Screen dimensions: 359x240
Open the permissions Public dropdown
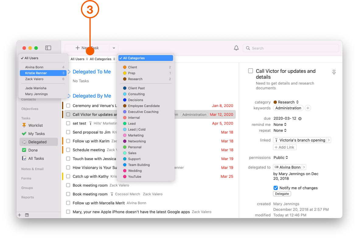point(280,157)
